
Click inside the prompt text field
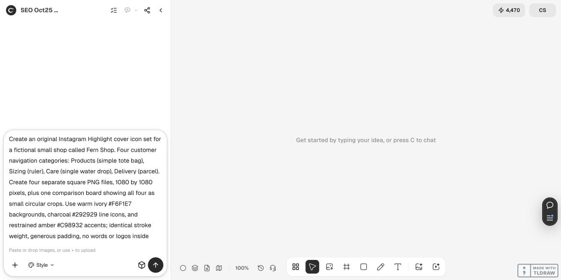tap(85, 187)
